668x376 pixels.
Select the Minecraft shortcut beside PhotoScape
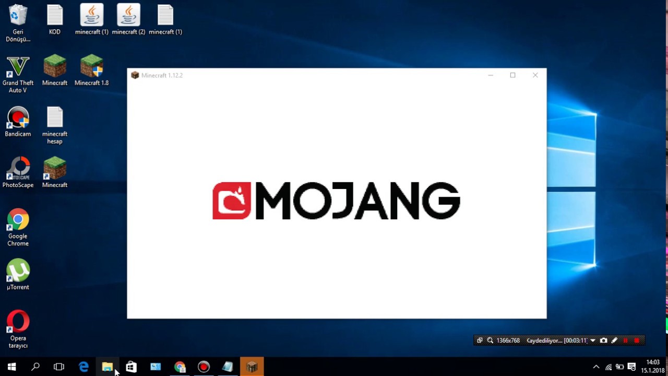(x=55, y=173)
